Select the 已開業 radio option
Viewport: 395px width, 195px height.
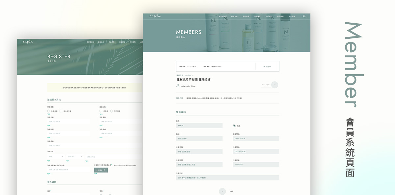(101, 111)
